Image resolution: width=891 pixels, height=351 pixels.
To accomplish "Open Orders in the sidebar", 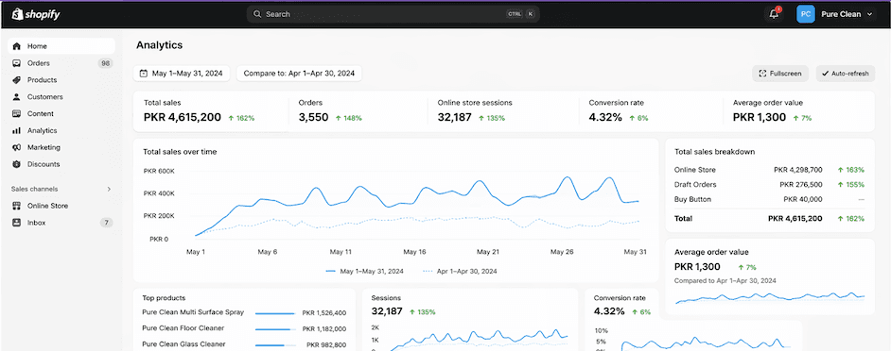I will (x=61, y=63).
